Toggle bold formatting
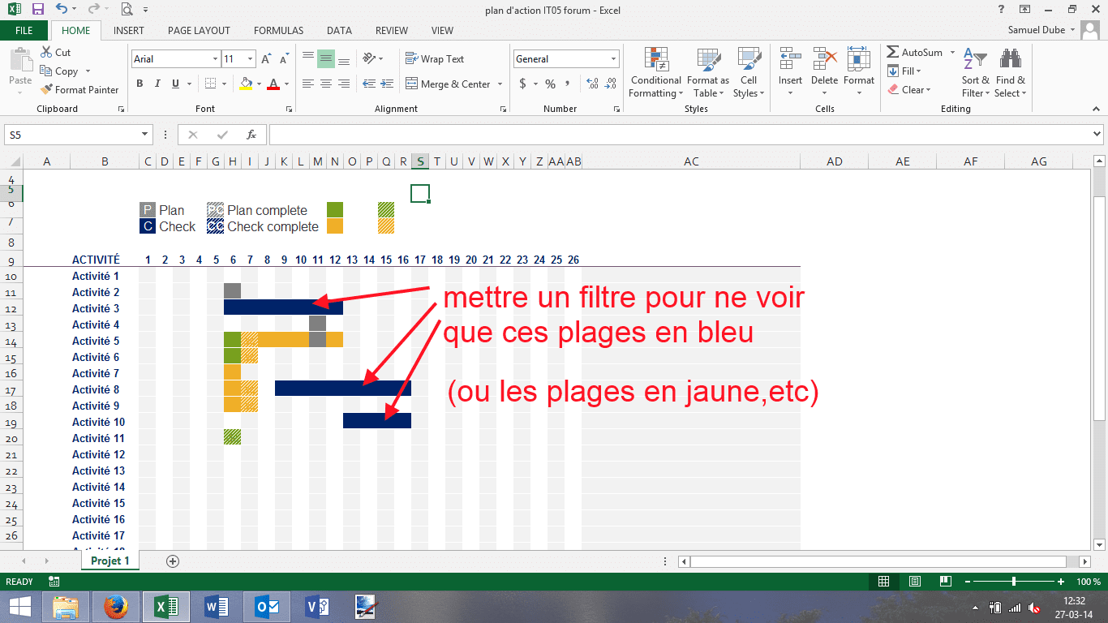1108x623 pixels. coord(140,84)
